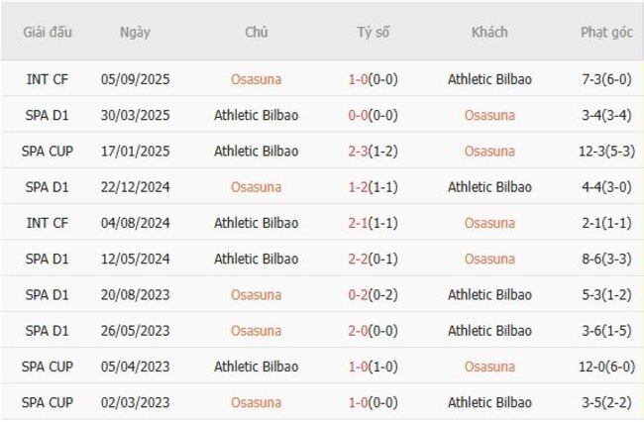The width and height of the screenshot is (644, 422).
Task: Open Athletic Bilbao in the 04/08/2024 row
Action: pos(256,223)
